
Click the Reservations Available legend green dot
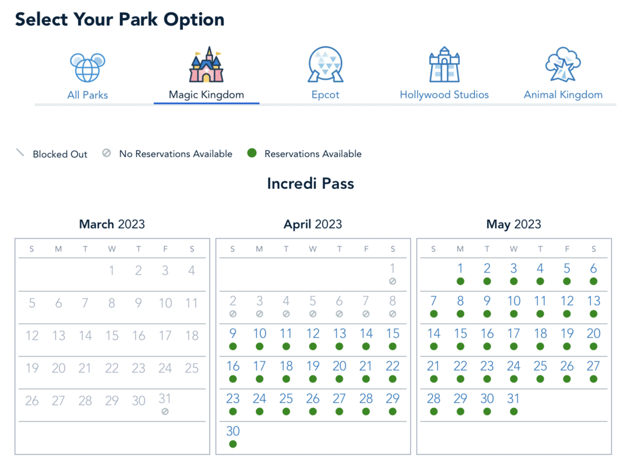pyautogui.click(x=251, y=153)
